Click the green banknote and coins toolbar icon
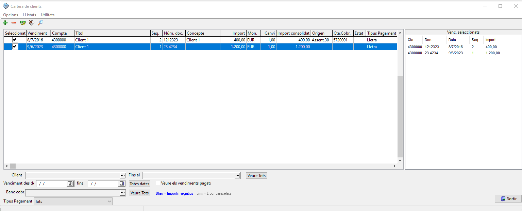This screenshot has width=522, height=211. 23,23
